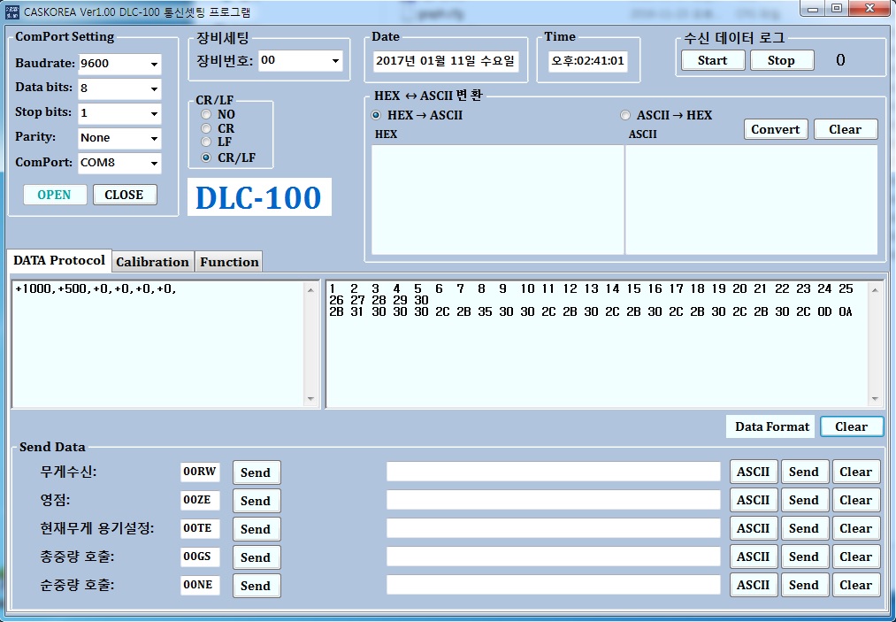Focus the 영점 custom data field
This screenshot has height=622, width=896.
[553, 500]
